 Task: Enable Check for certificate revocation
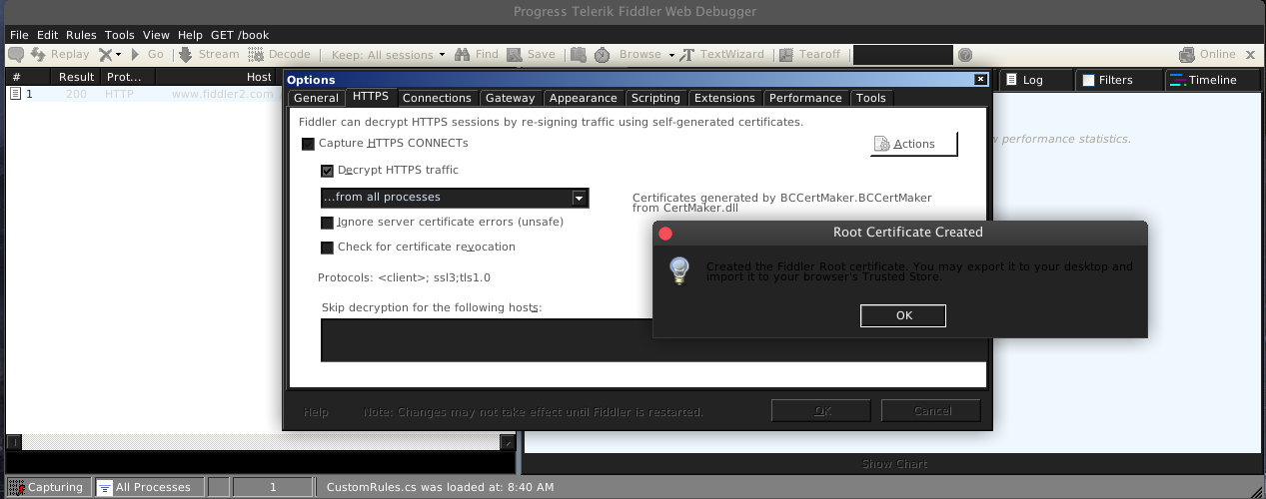click(x=327, y=248)
